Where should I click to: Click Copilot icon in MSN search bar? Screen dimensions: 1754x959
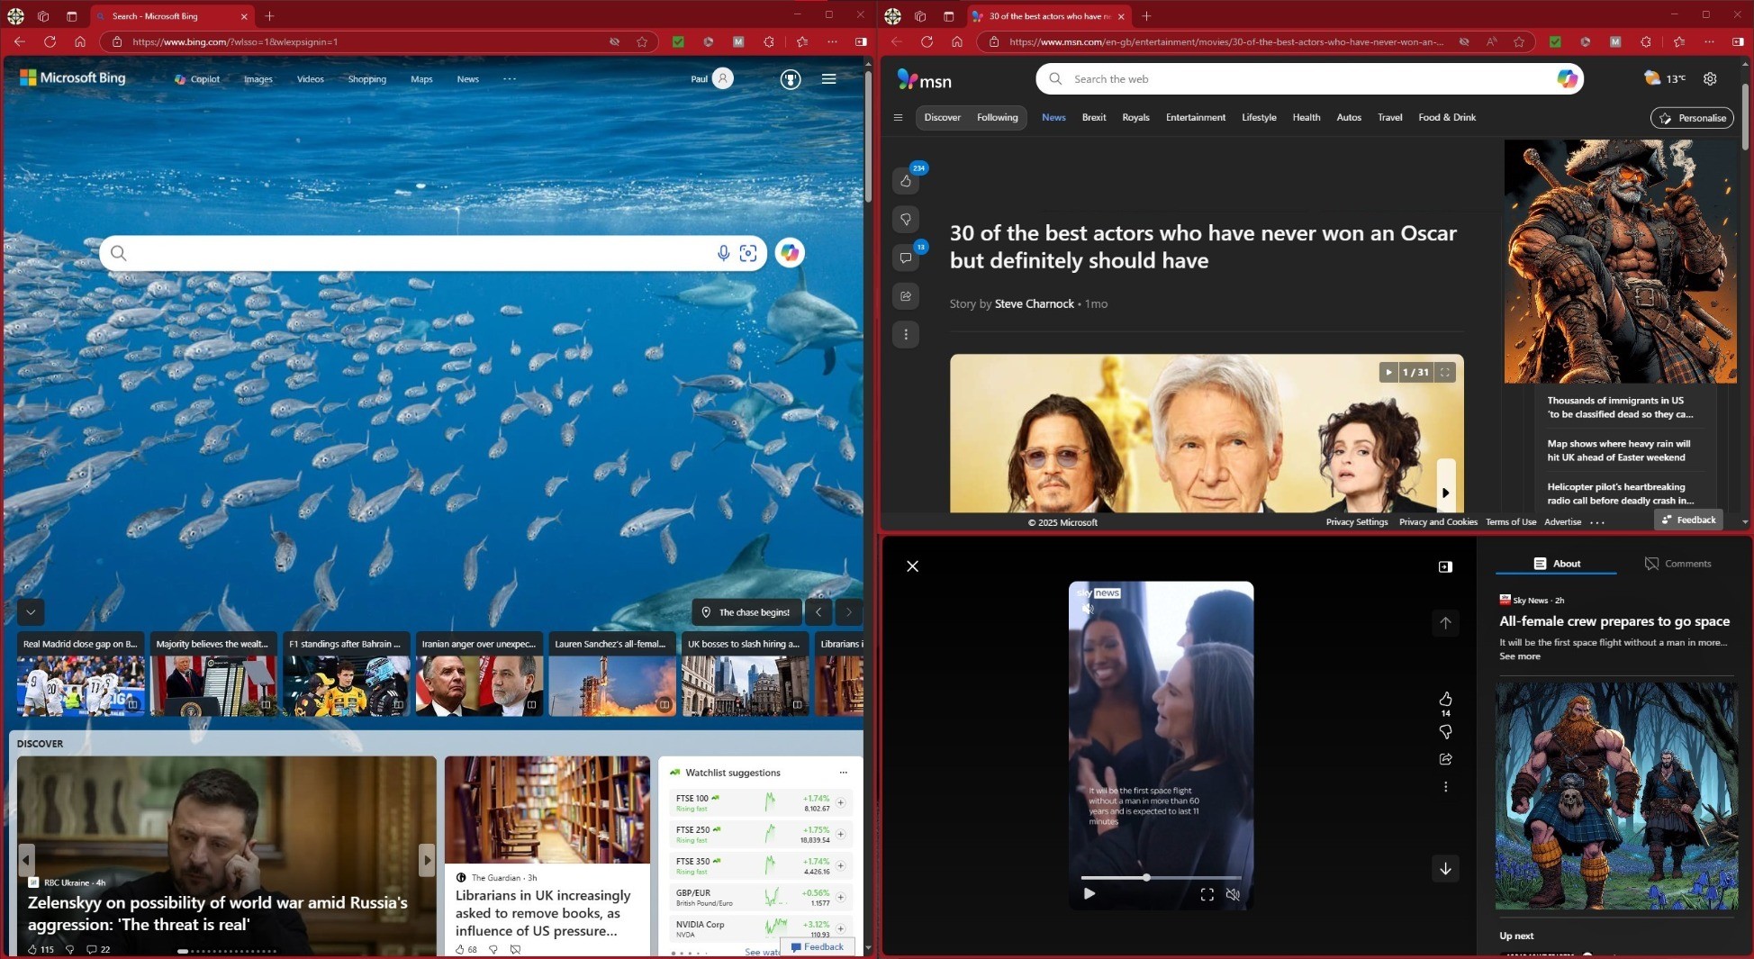click(1567, 79)
